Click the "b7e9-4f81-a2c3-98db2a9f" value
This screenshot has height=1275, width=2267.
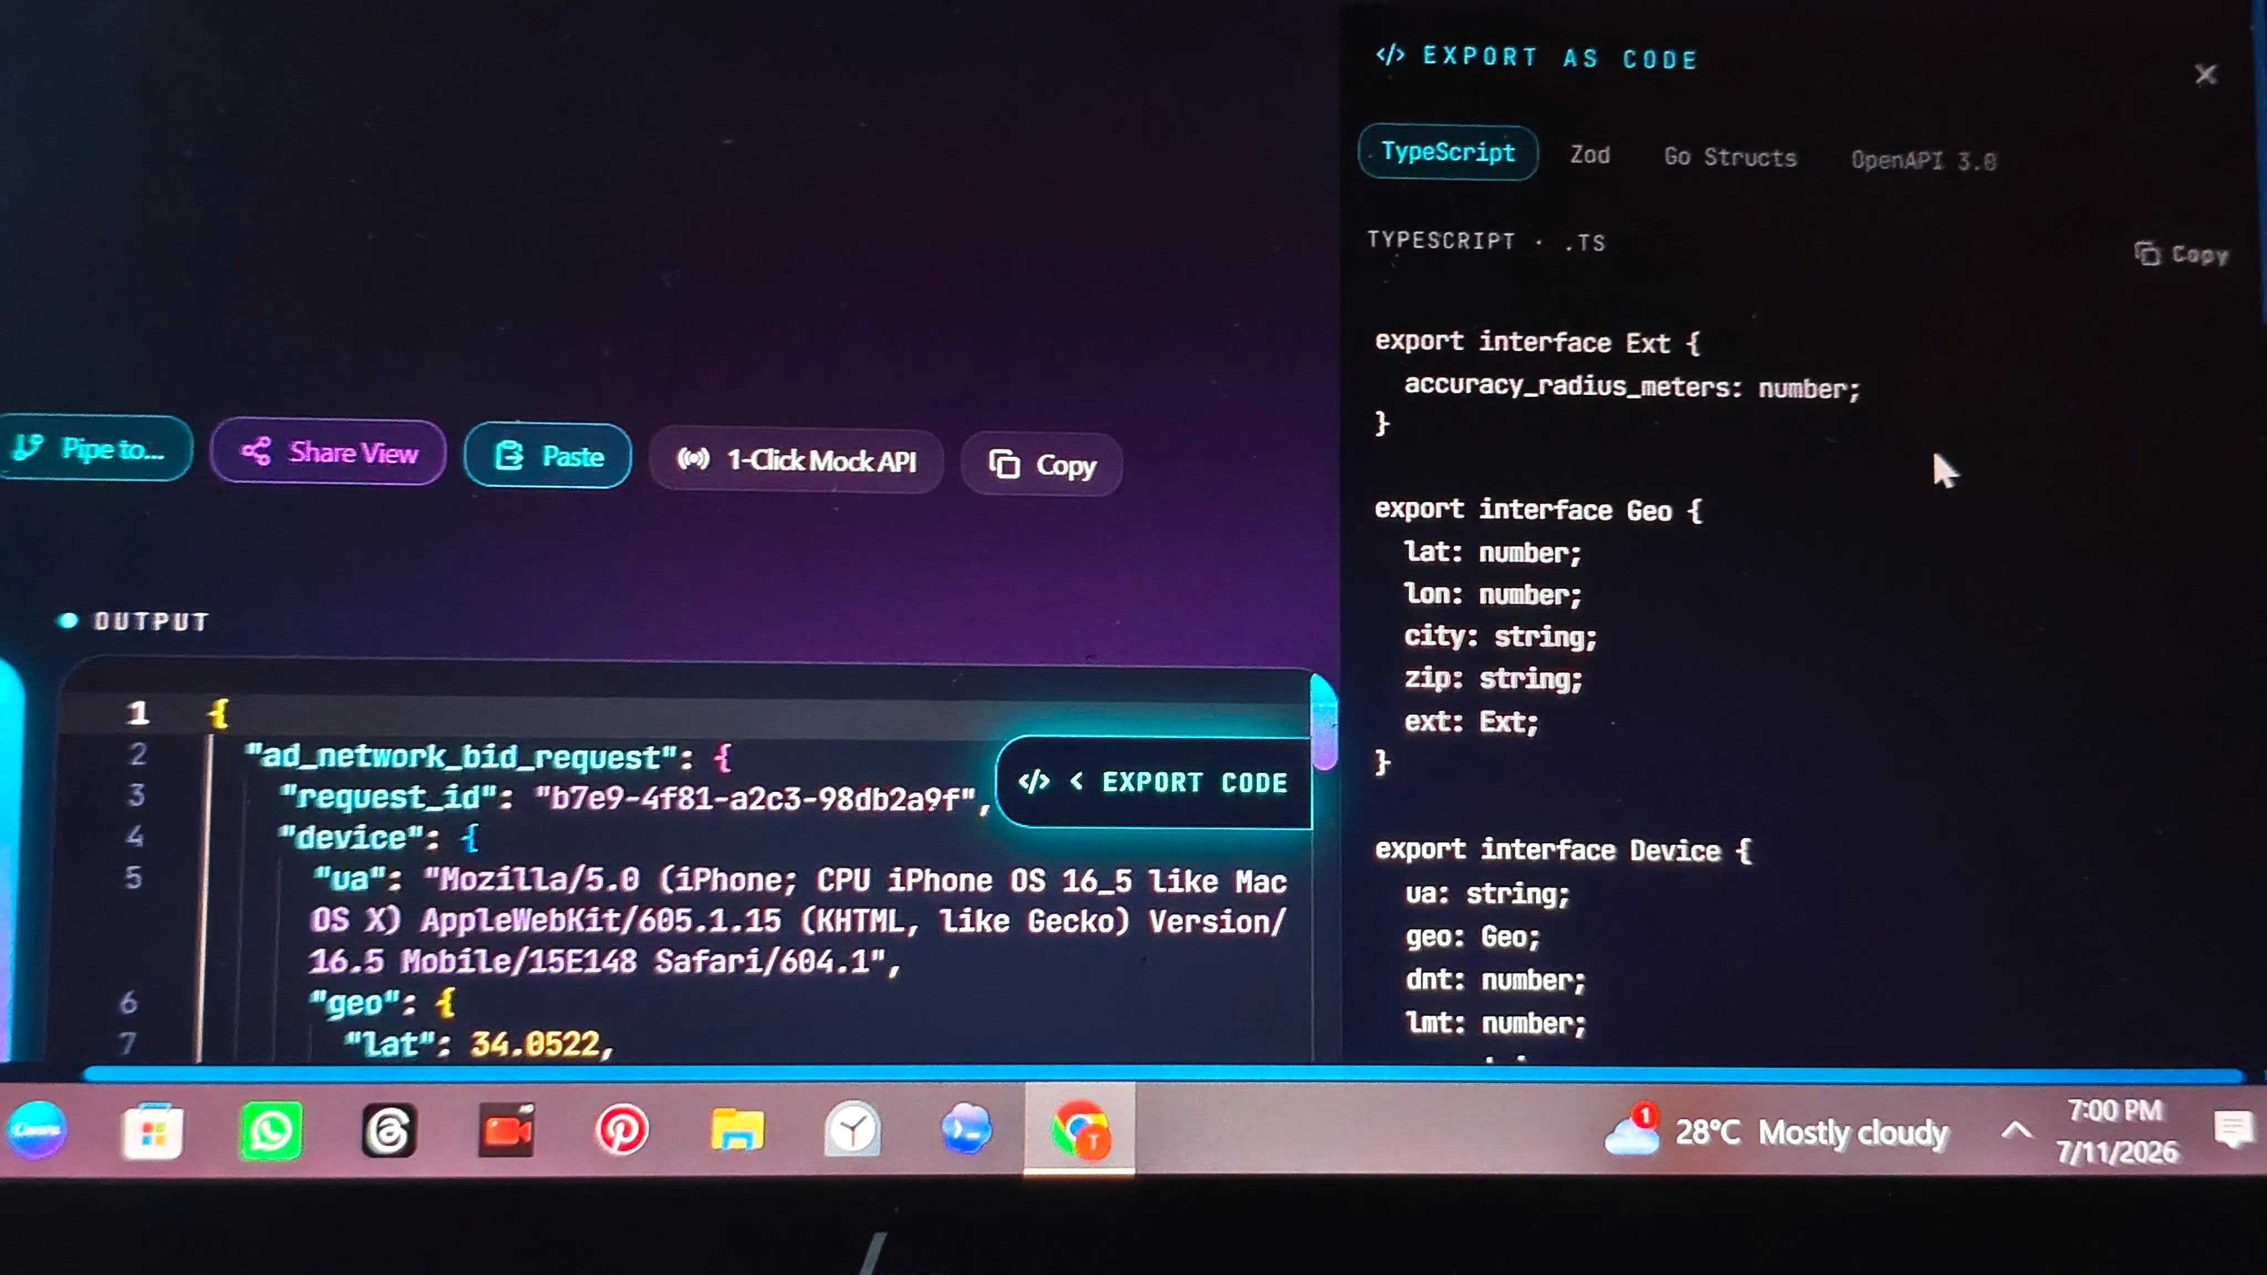[757, 799]
